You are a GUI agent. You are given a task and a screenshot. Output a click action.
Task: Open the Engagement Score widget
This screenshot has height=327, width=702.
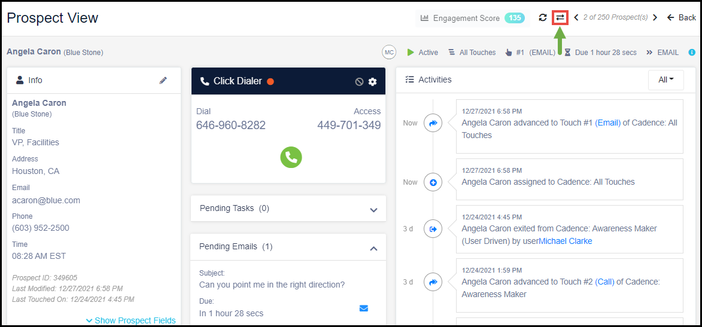472,19
